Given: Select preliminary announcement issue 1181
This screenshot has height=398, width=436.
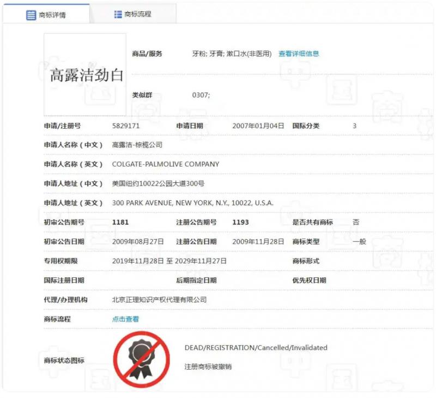Looking at the screenshot, I should coord(120,222).
